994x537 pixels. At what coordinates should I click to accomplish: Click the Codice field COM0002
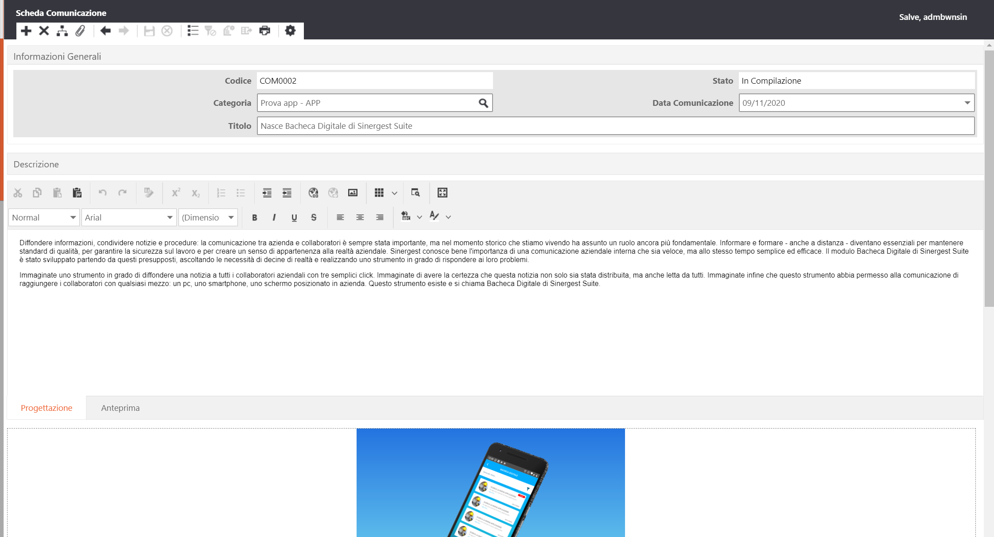pyautogui.click(x=375, y=81)
